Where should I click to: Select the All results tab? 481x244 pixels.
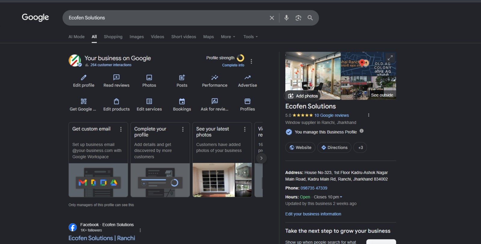(x=94, y=37)
